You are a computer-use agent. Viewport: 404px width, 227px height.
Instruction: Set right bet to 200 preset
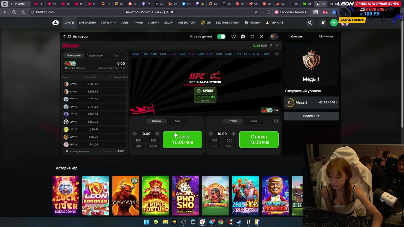pyautogui.click(x=229, y=141)
